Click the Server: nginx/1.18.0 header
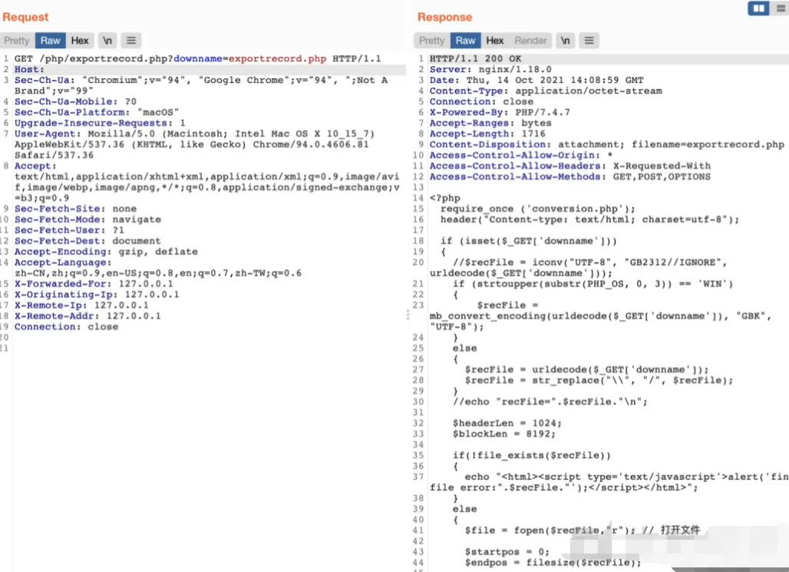 (x=490, y=70)
